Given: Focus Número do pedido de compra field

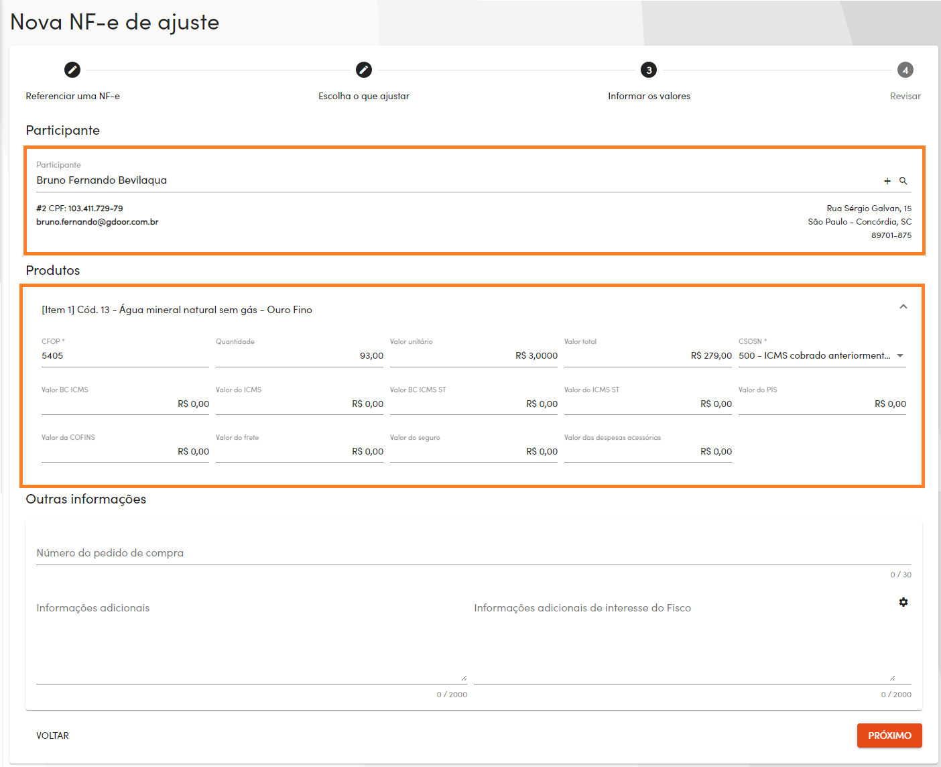Looking at the screenshot, I should click(474, 553).
